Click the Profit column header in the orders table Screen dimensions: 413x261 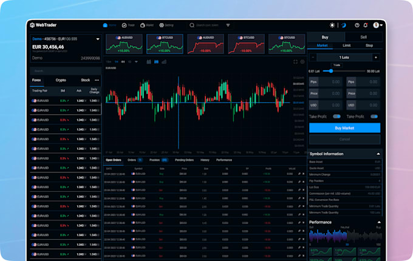(268, 169)
